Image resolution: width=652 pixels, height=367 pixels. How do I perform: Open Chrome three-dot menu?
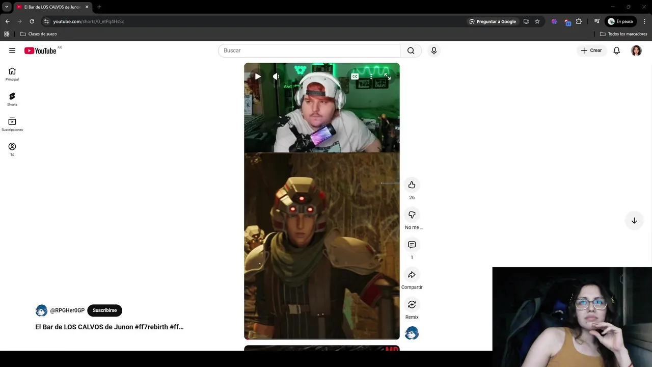(x=644, y=21)
